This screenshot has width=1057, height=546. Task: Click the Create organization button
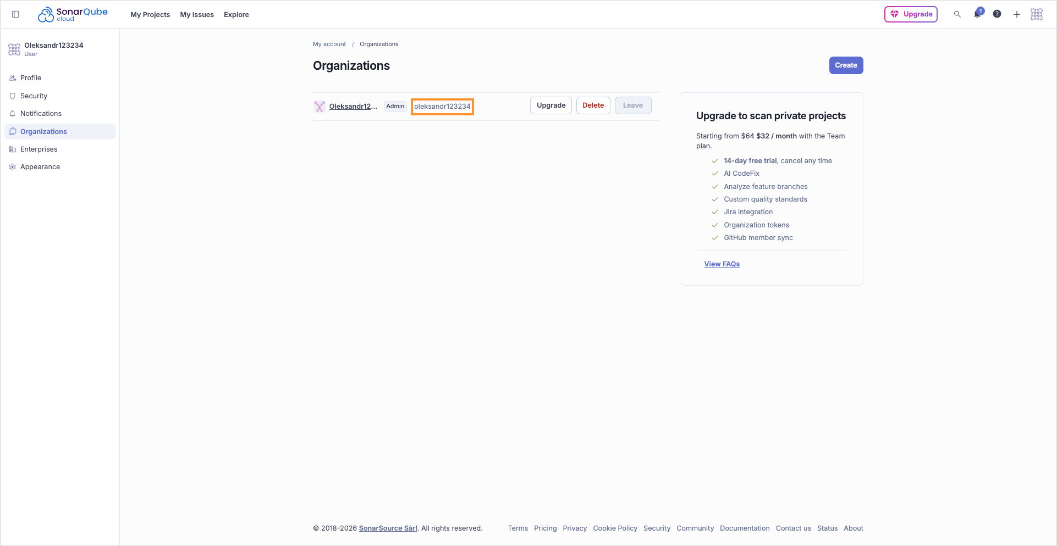pos(846,65)
